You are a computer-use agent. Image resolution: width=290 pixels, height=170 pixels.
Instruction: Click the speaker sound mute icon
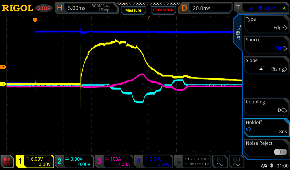point(272,165)
